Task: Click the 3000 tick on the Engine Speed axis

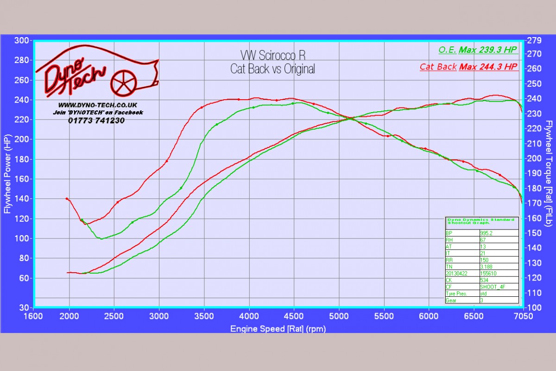Action: click(159, 317)
